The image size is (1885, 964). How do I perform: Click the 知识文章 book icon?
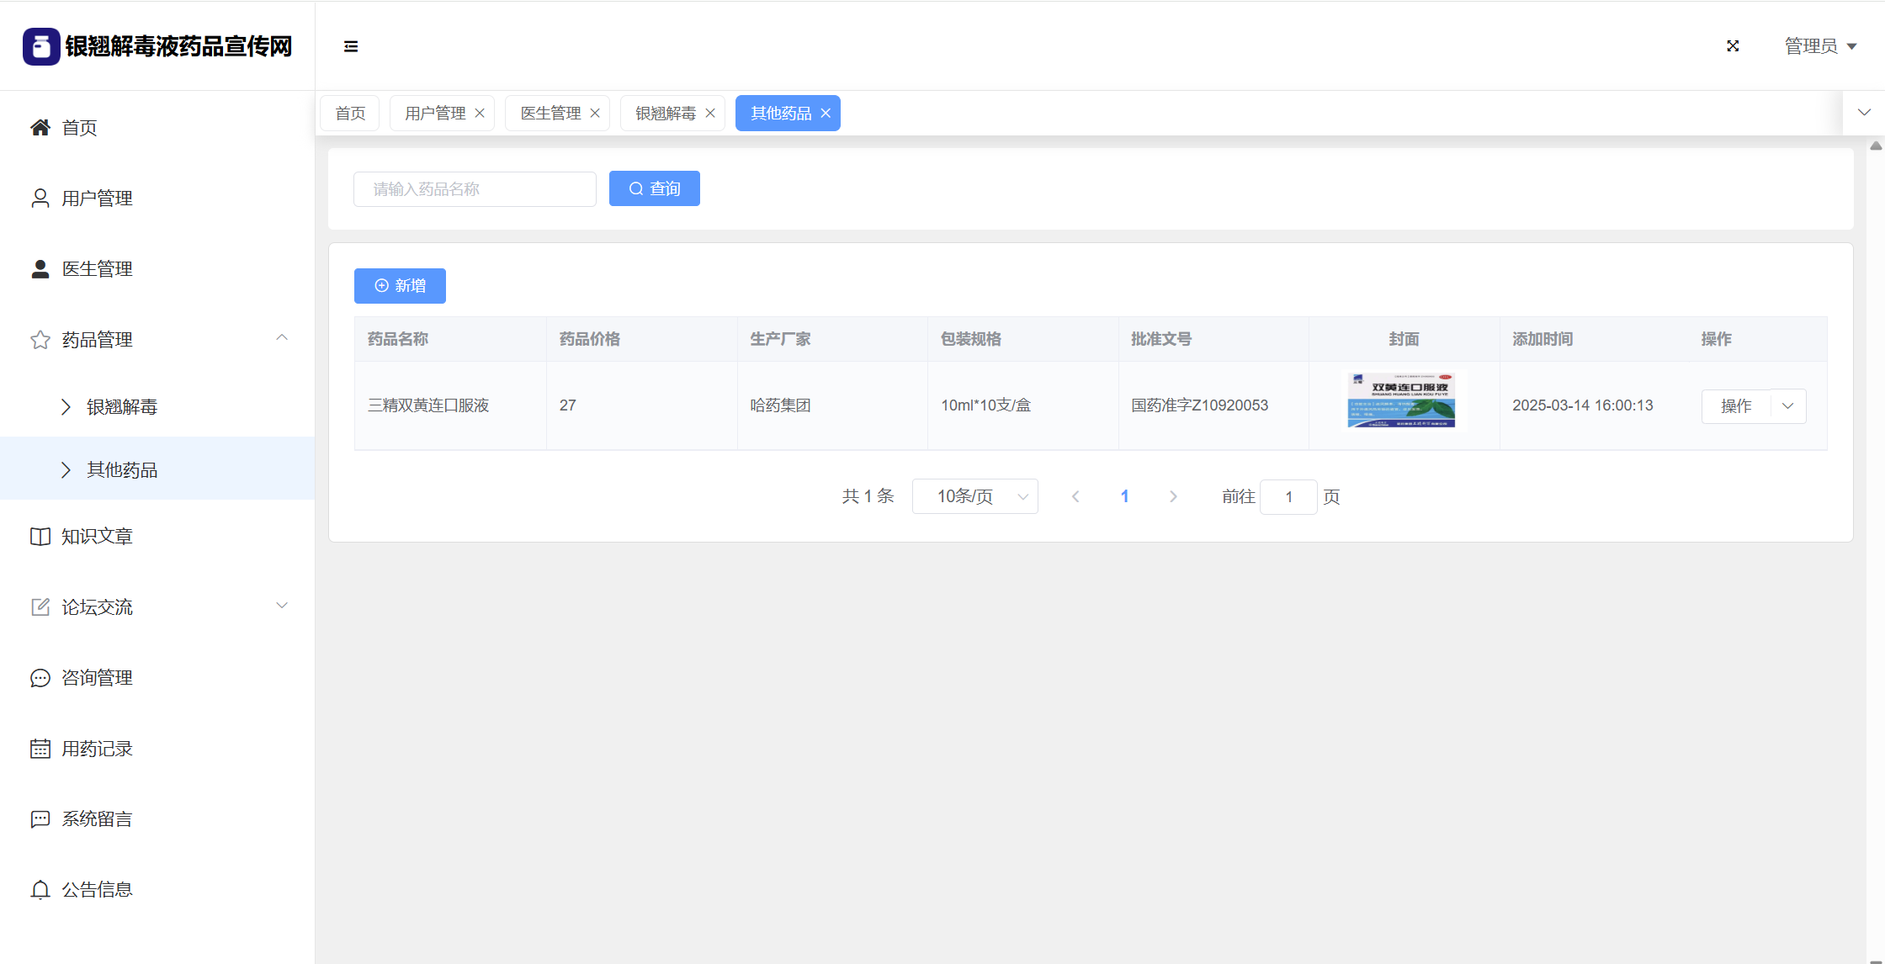coord(40,537)
